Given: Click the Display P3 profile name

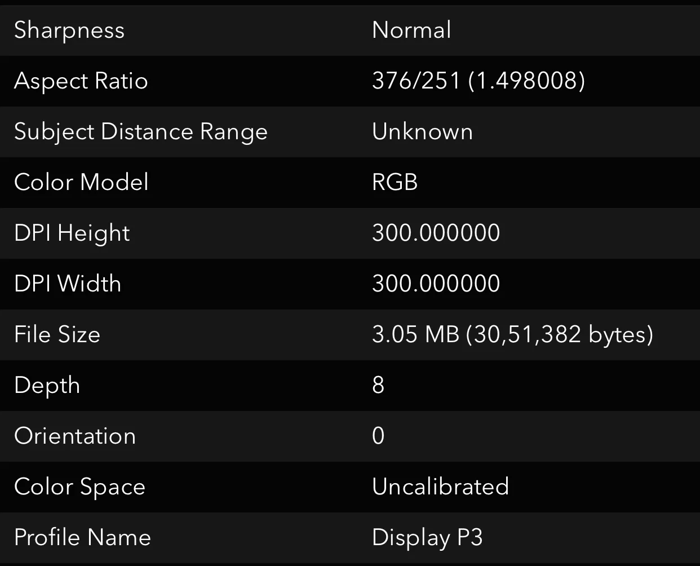Looking at the screenshot, I should click(x=427, y=537).
